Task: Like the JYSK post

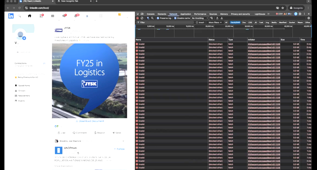Action: click(x=62, y=133)
